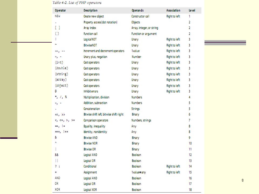Click the '||' operator cell
Screen dimensions: 259x194
[56, 161]
